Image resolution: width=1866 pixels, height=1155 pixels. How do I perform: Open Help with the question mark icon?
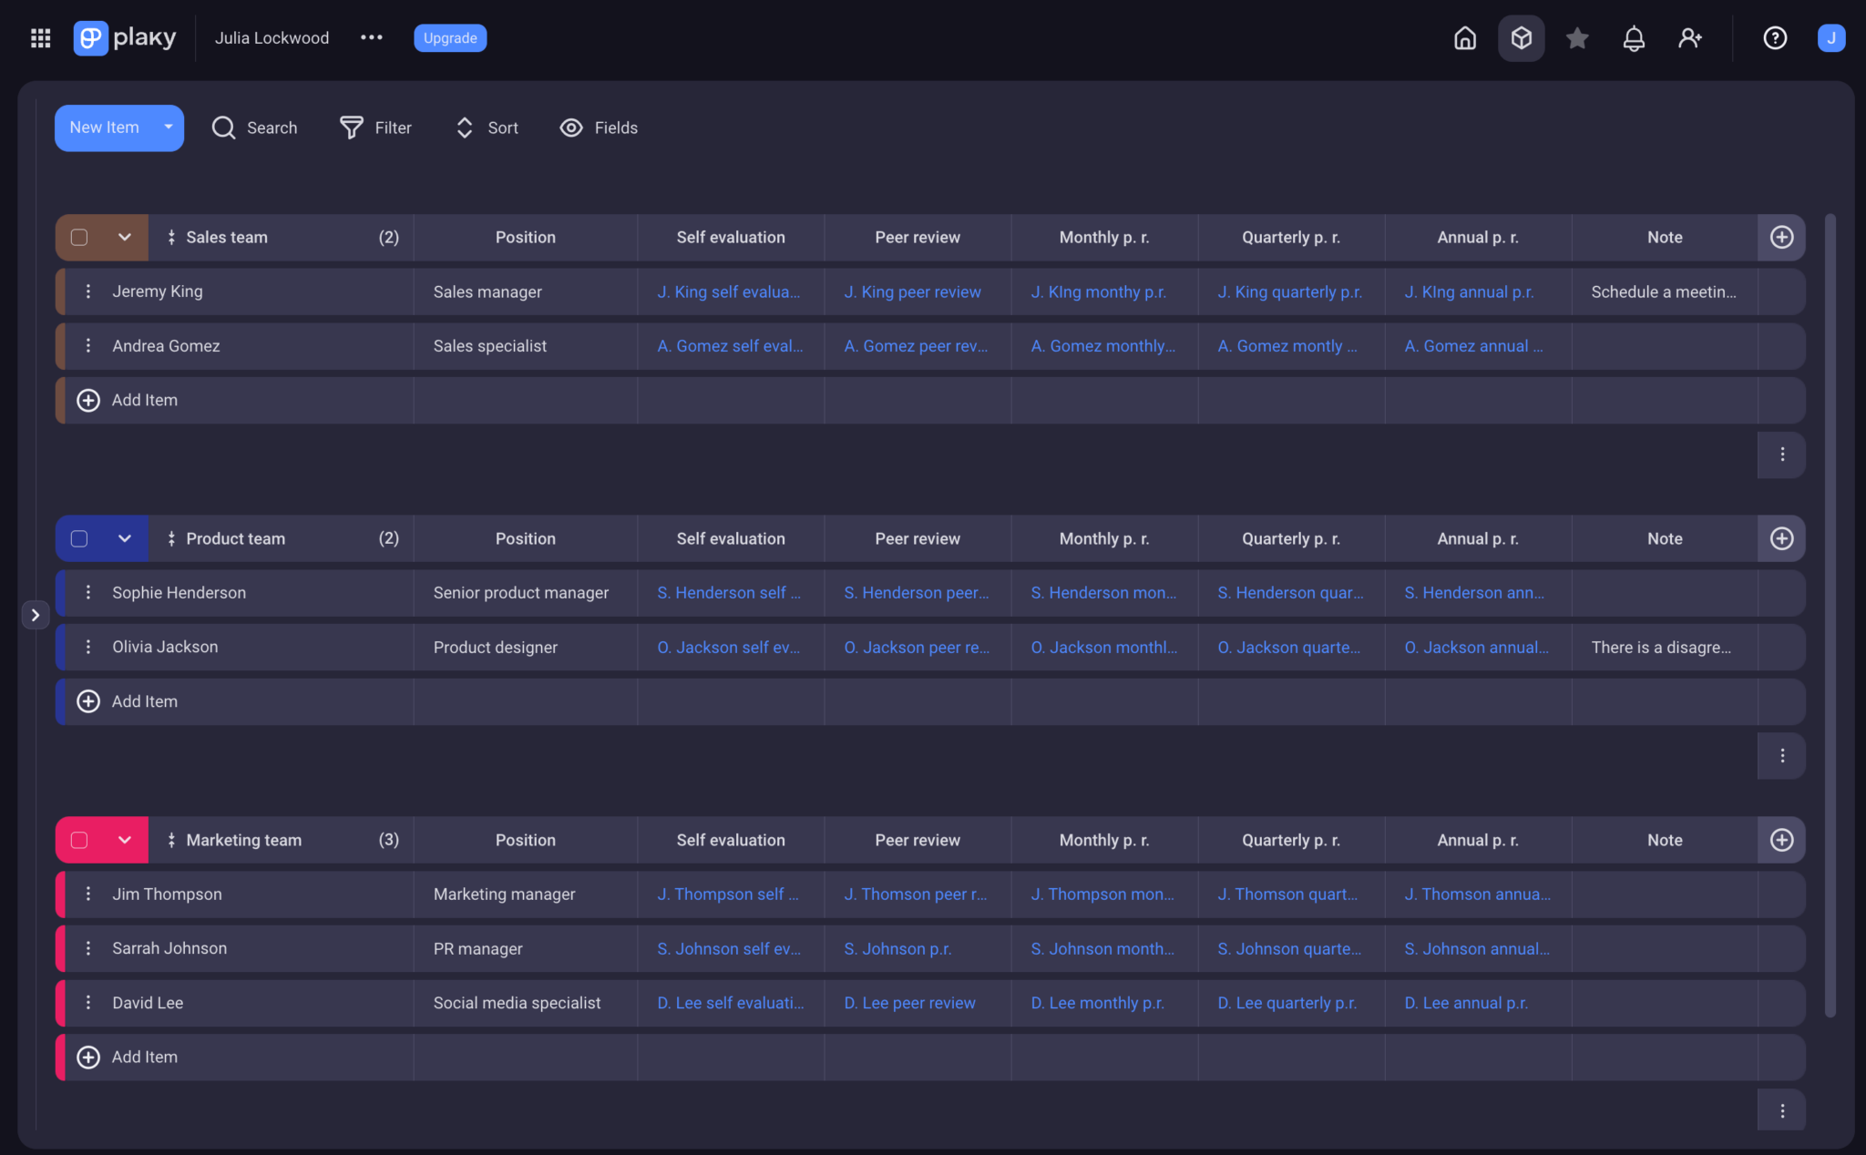pos(1775,38)
